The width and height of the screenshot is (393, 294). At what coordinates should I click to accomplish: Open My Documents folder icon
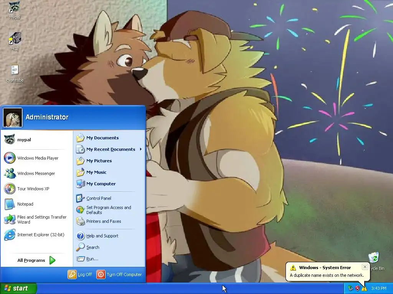[x=80, y=138]
